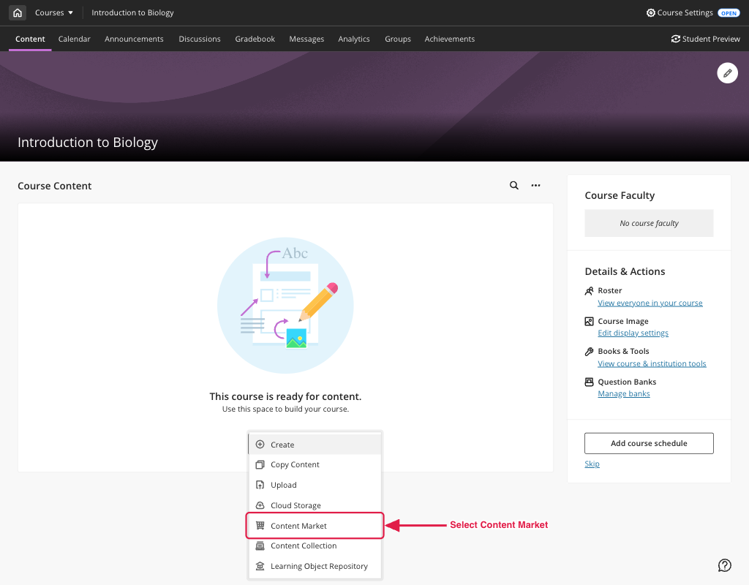749x585 pixels.
Task: Click the Create plus icon
Action: point(260,445)
